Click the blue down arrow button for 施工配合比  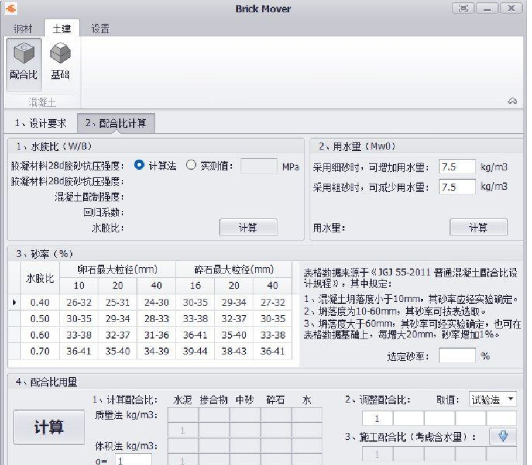coord(503,436)
